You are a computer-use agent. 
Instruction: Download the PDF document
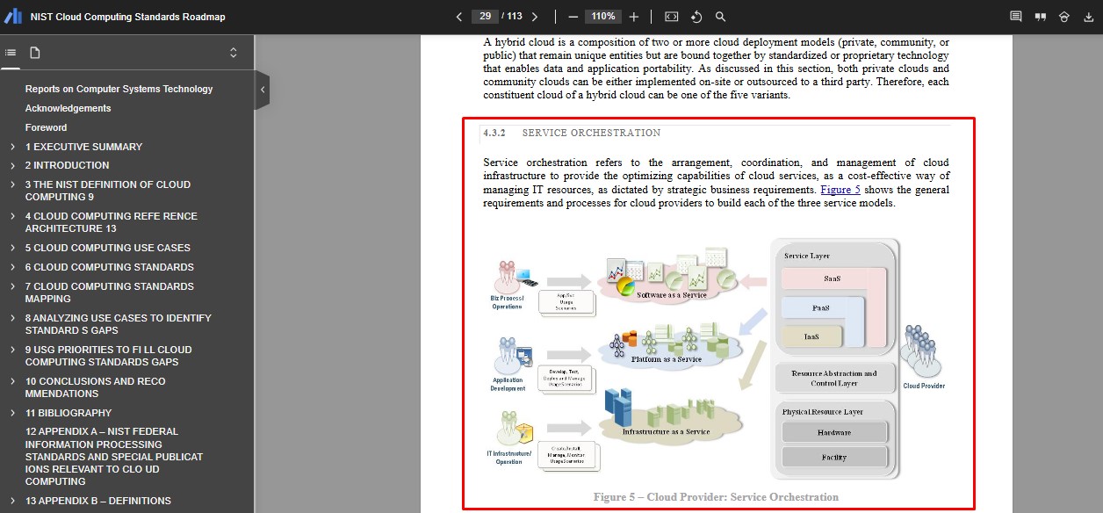[x=1088, y=17]
